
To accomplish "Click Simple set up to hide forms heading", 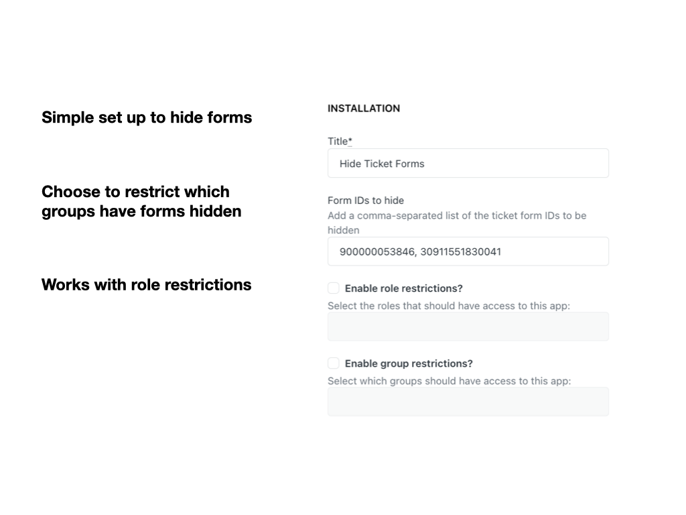I will coord(146,117).
